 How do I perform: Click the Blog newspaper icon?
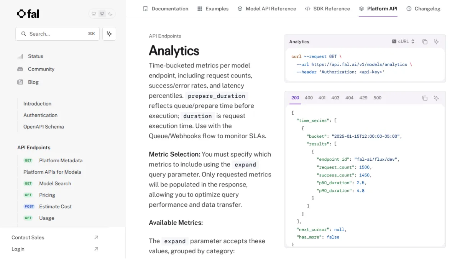(x=20, y=82)
